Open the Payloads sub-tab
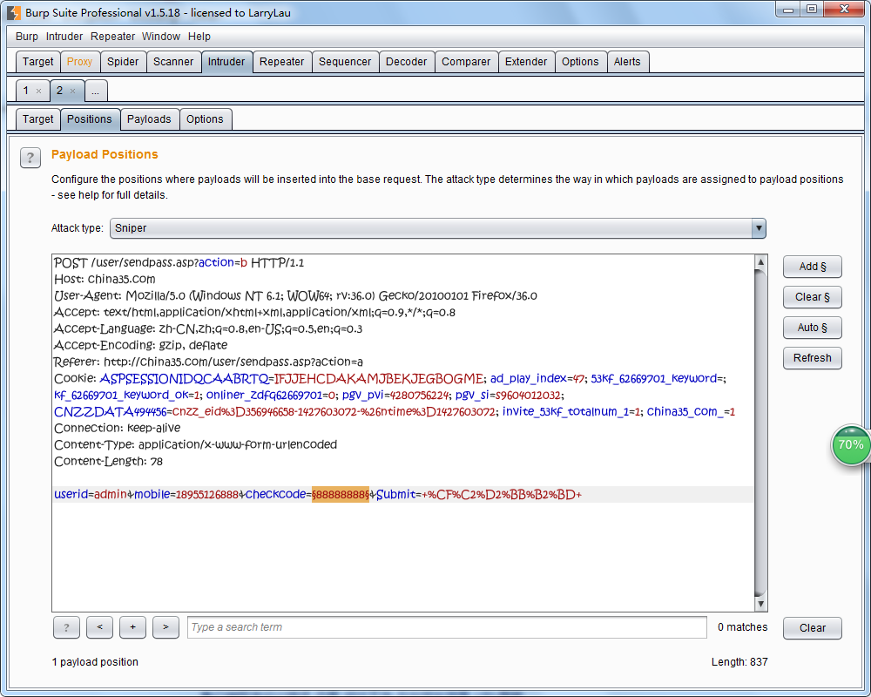 (x=149, y=119)
